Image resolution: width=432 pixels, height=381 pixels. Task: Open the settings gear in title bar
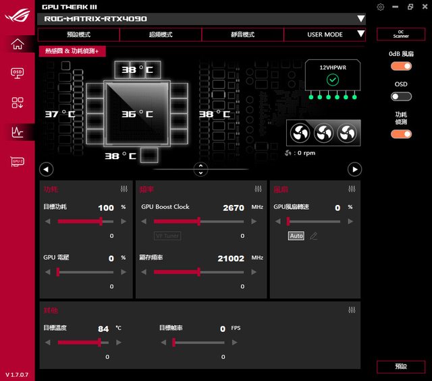tap(381, 7)
